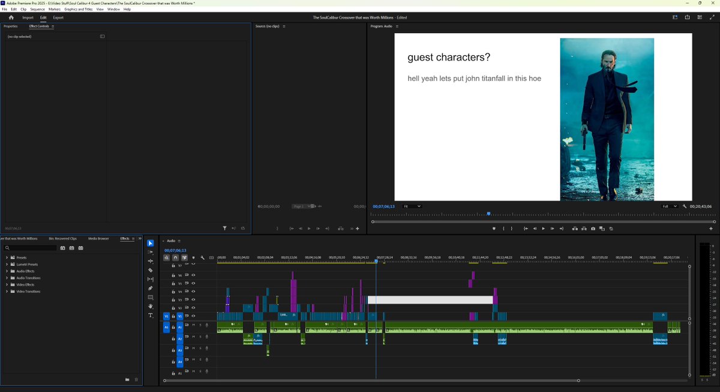The width and height of the screenshot is (720, 392).
Task: Click the Add Marker icon in the Program monitor
Action: click(x=494, y=229)
